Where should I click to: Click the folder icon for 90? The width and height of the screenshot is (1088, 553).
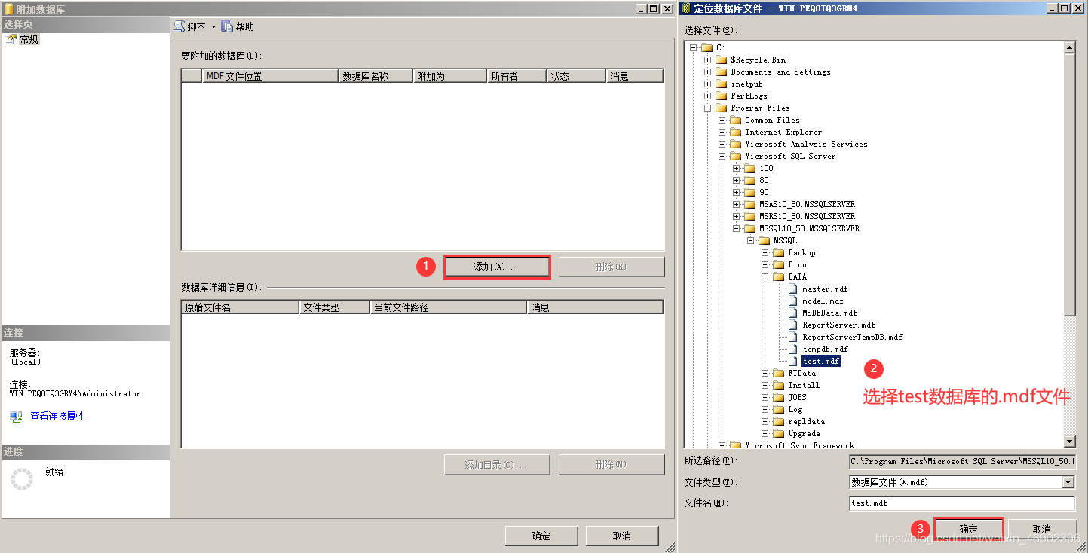tap(749, 192)
